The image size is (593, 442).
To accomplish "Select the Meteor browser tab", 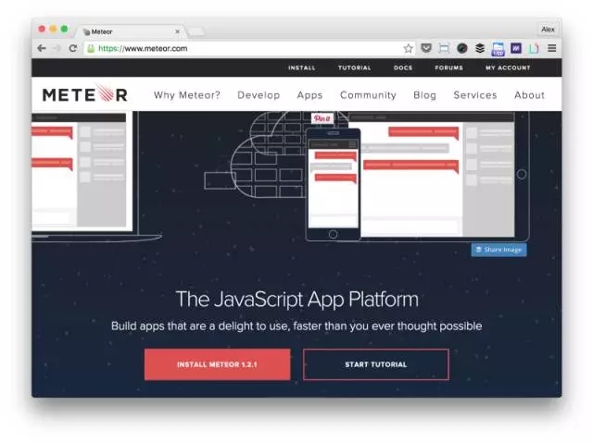I will (x=131, y=31).
